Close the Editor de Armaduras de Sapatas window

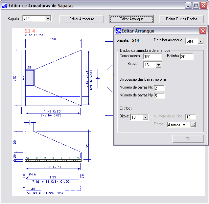(203, 6)
